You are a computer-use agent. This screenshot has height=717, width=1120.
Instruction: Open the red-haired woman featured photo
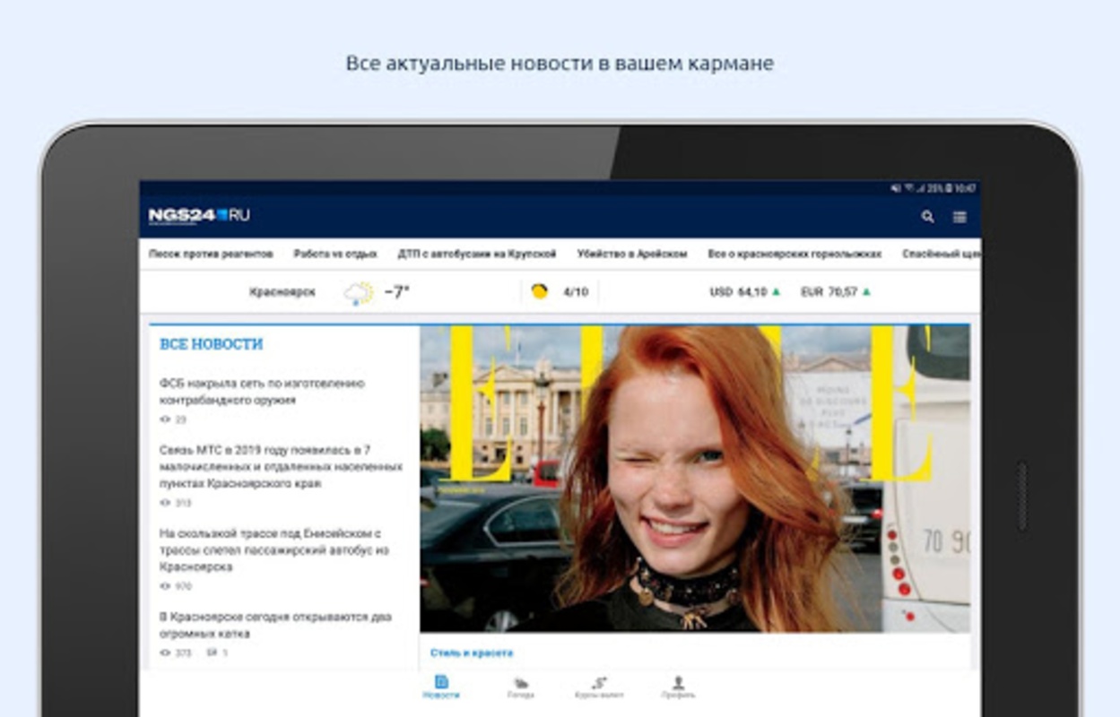tap(695, 479)
